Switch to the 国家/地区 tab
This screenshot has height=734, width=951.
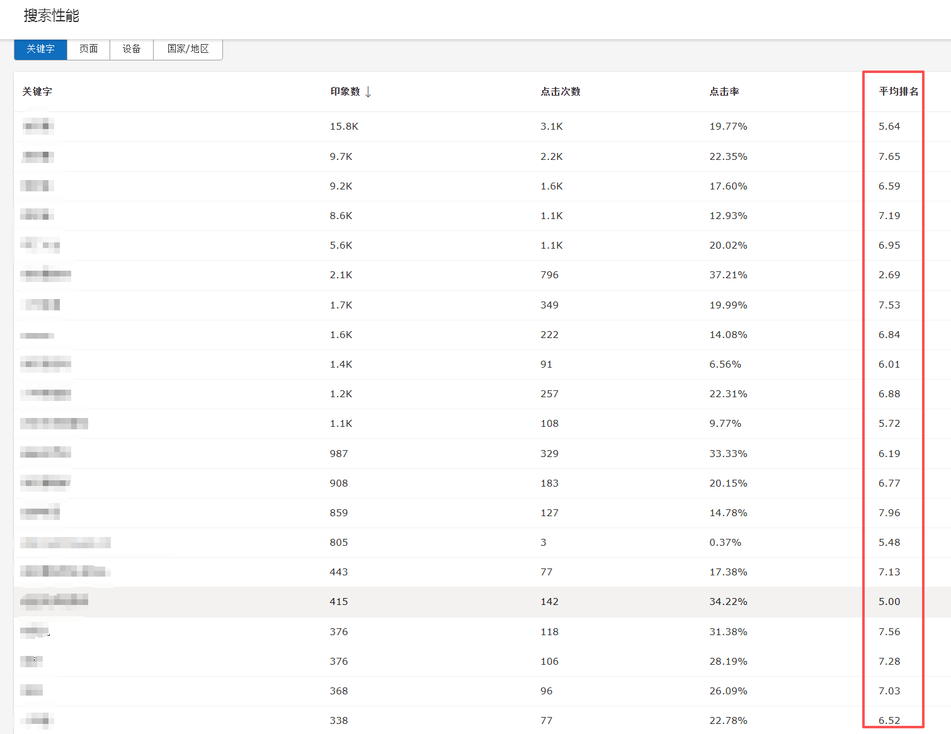(188, 49)
